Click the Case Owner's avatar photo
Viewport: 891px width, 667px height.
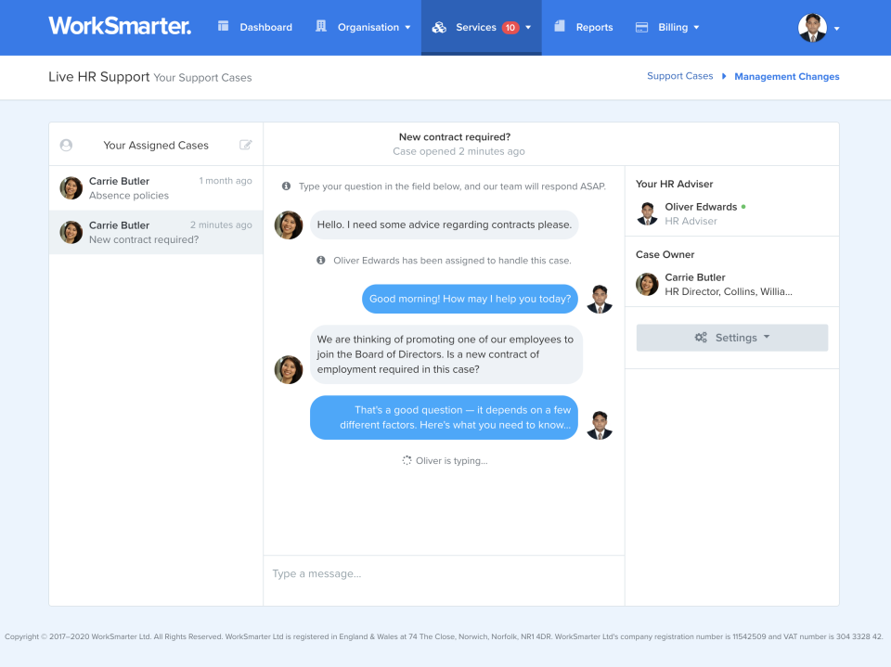coord(647,284)
